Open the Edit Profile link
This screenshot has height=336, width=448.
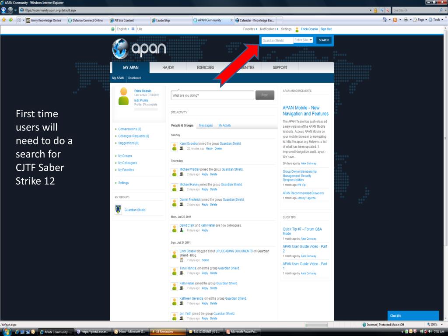pos(141,100)
